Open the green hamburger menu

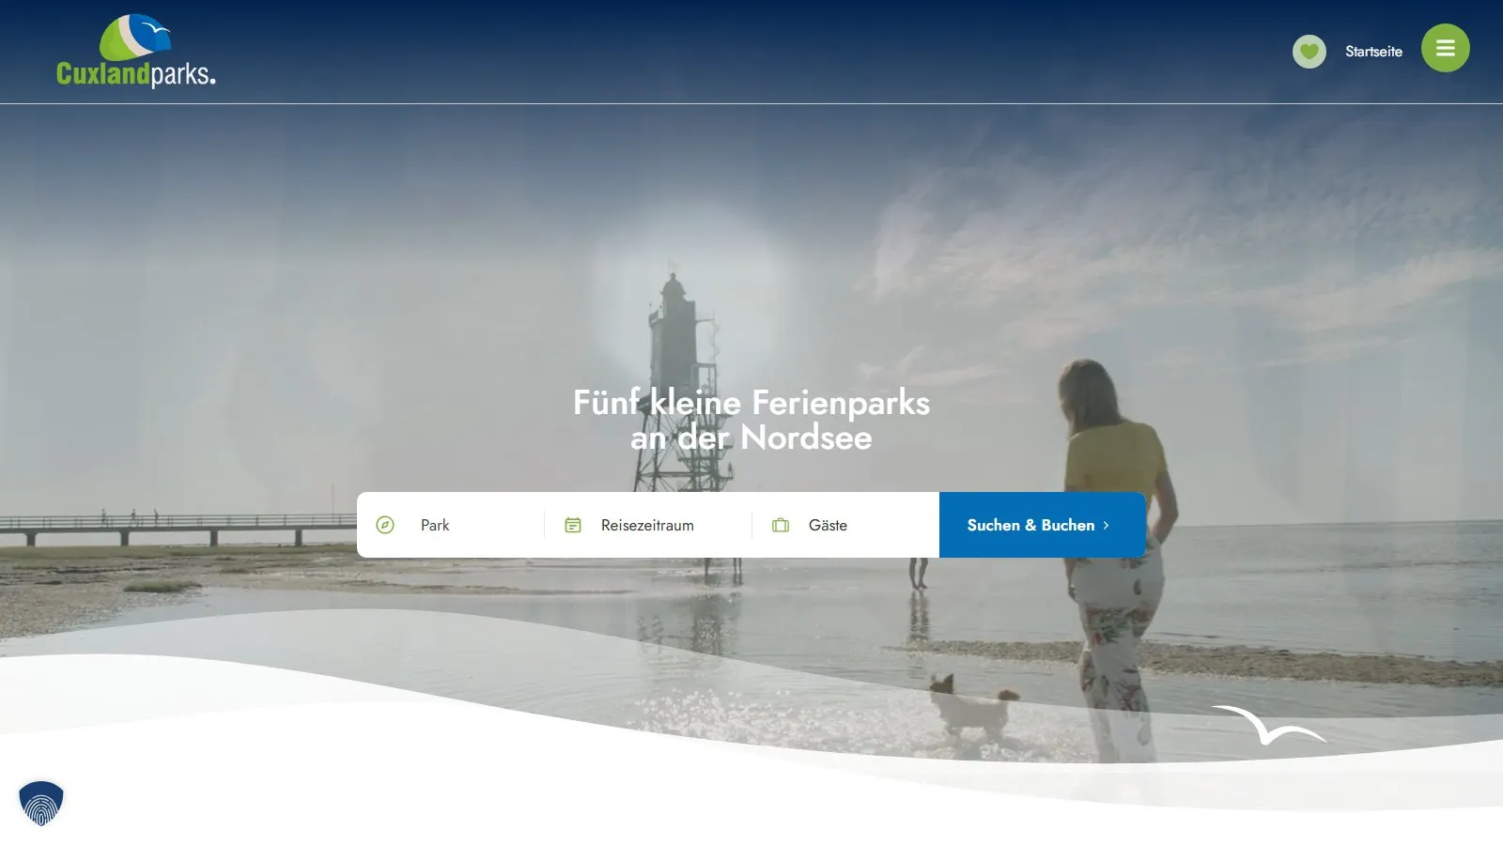click(x=1445, y=48)
